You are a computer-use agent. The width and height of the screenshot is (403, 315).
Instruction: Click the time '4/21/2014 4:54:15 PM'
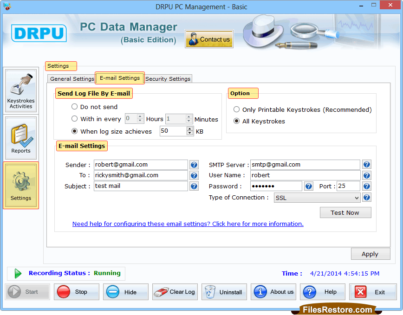click(344, 273)
